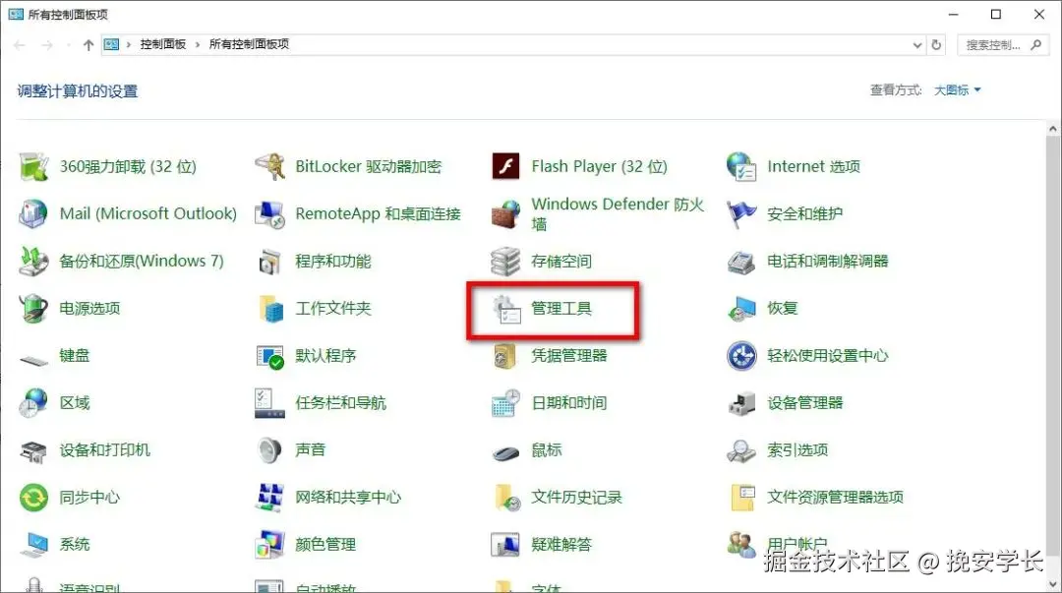This screenshot has height=593, width=1062.
Task: Open 声音 settings
Action: [312, 449]
